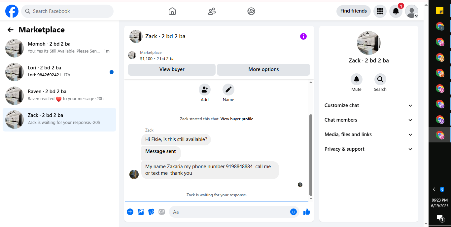
Task: Click the Name pencil icon
Action: click(228, 90)
